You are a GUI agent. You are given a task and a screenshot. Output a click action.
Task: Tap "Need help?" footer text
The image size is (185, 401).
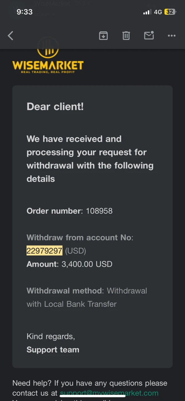click(x=32, y=383)
